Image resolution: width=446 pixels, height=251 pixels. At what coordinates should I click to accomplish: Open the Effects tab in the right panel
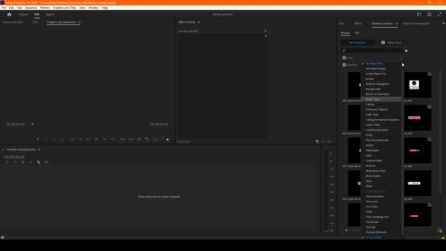click(x=358, y=24)
